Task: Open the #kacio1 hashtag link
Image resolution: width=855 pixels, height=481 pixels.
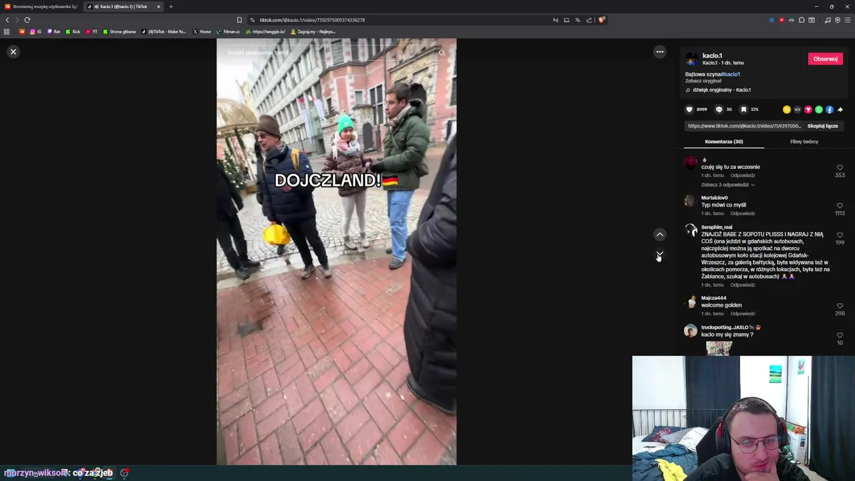Action: click(x=730, y=74)
